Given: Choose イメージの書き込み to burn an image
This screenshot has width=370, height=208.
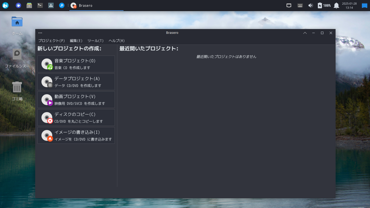Looking at the screenshot, I should click(76, 135).
